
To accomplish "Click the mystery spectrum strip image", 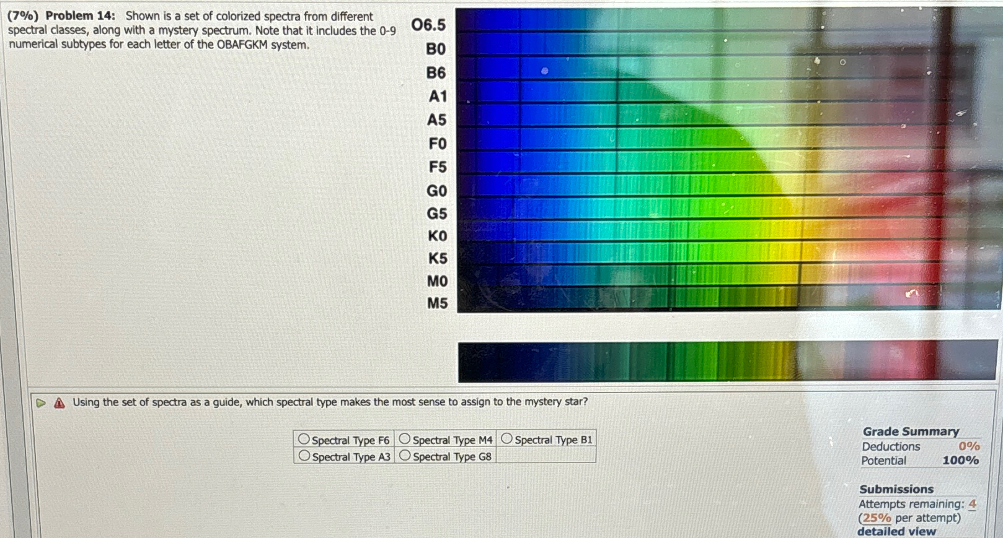I will [x=727, y=362].
